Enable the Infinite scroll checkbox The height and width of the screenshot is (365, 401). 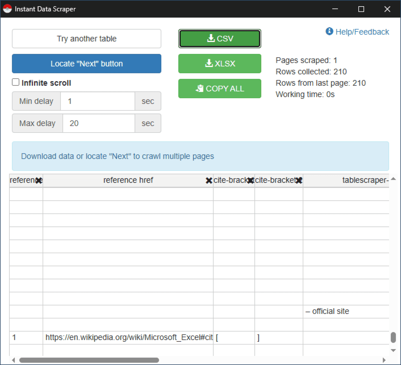pyautogui.click(x=16, y=82)
